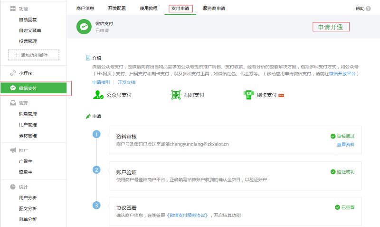
Task: Click the 微信支付 chat bubble icon in sidebar
Action: coord(13,88)
